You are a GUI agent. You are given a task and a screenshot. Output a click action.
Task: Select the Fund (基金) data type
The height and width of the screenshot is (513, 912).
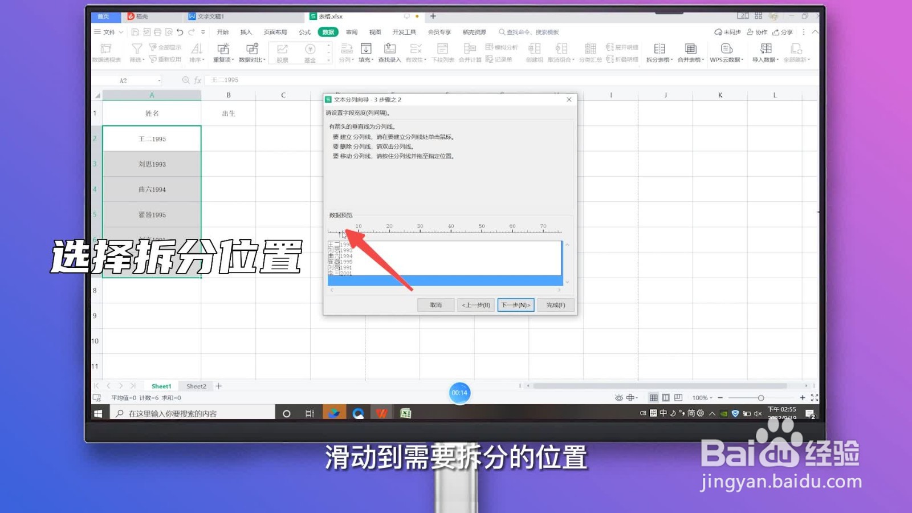pos(310,52)
